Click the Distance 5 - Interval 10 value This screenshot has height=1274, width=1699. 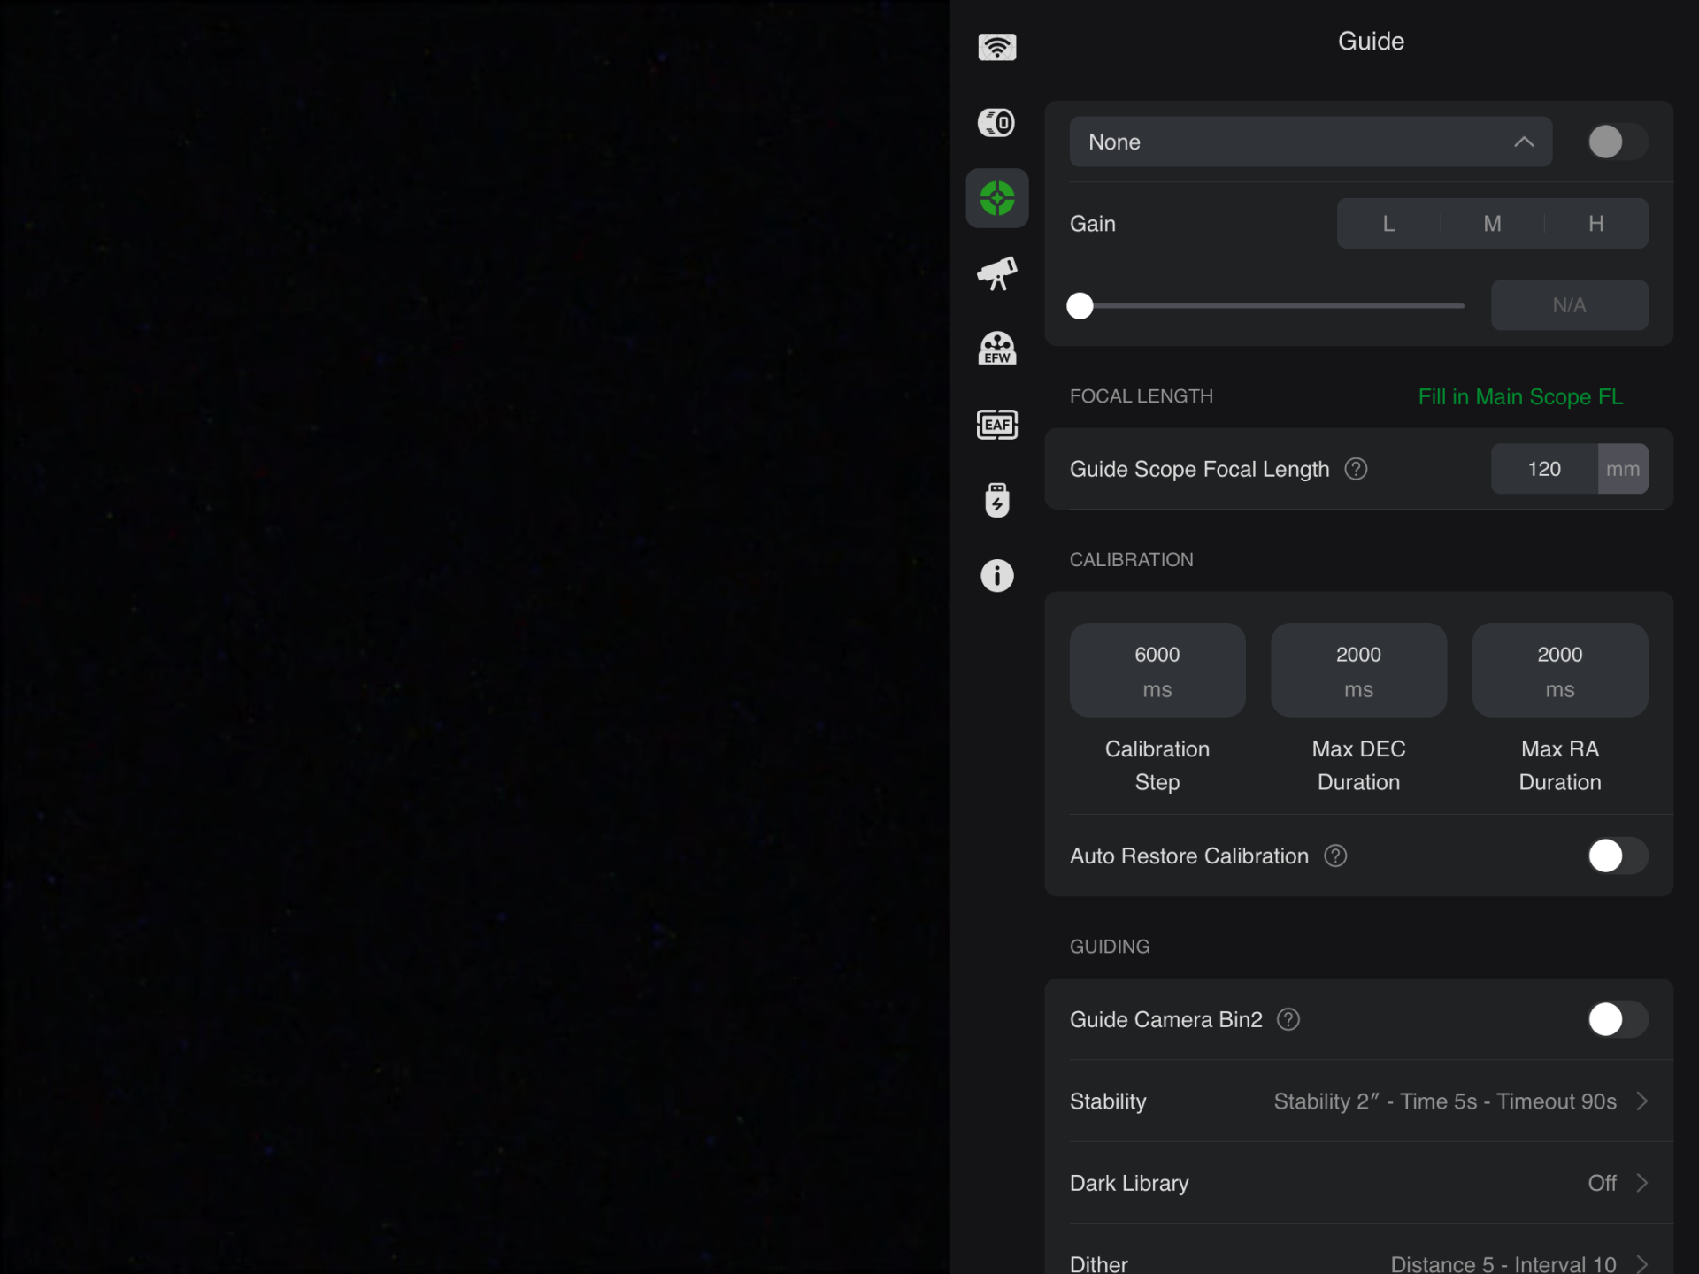(x=1503, y=1264)
